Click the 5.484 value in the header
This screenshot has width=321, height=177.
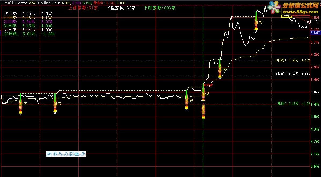67,3
